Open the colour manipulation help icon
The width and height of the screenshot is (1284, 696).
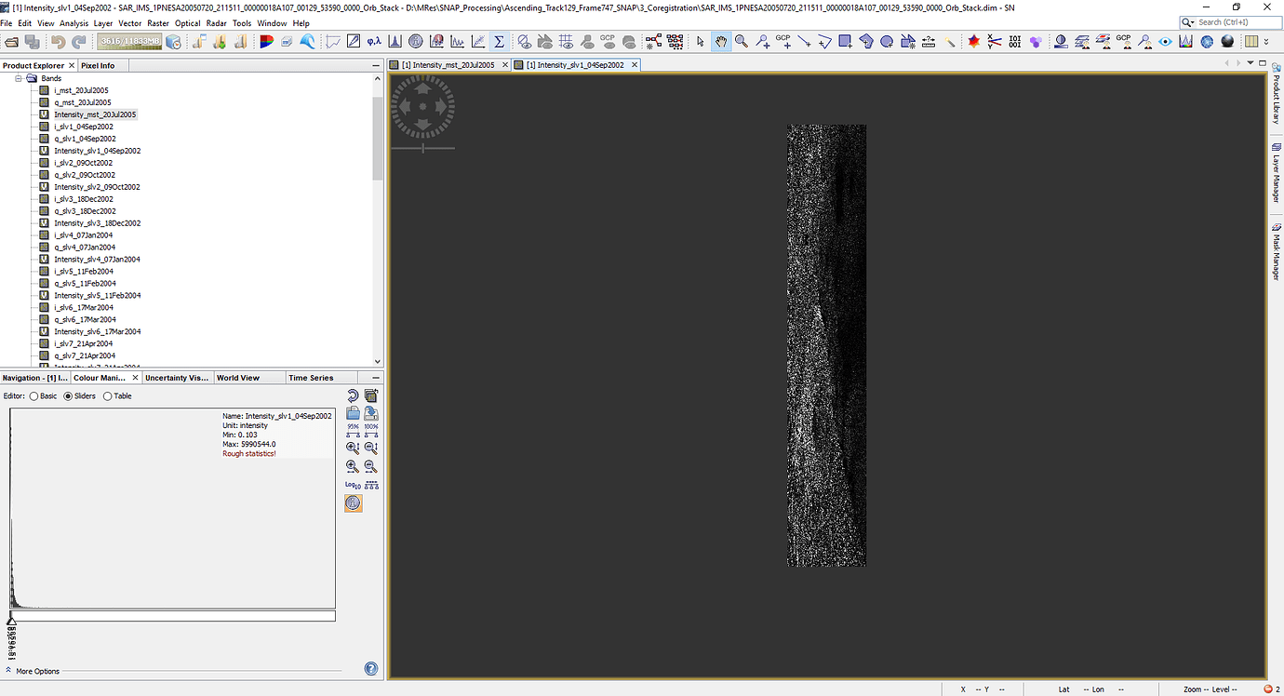(x=371, y=669)
